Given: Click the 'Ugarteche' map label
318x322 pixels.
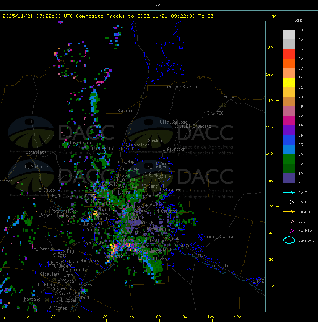Looking at the screenshot, I should click(94, 242).
